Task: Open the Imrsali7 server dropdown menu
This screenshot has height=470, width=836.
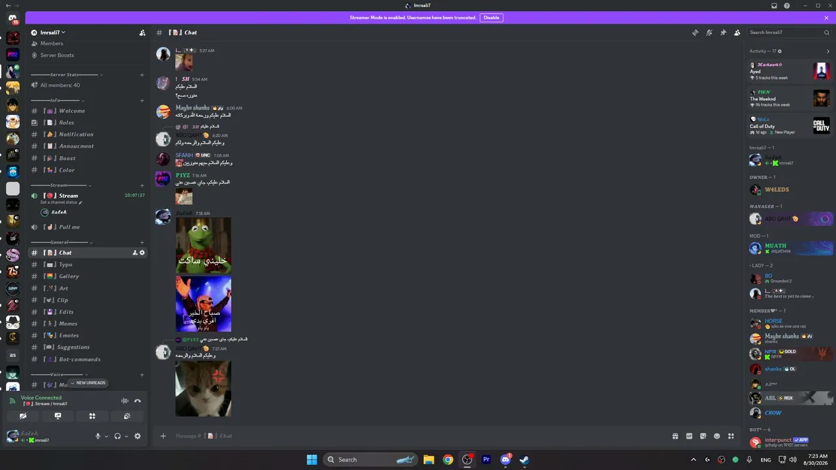Action: click(x=53, y=33)
